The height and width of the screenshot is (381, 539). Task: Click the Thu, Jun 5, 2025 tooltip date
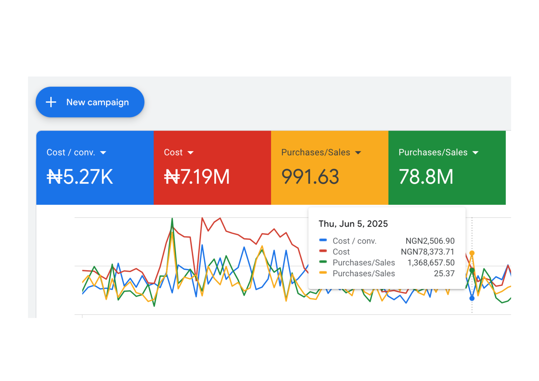pos(353,224)
